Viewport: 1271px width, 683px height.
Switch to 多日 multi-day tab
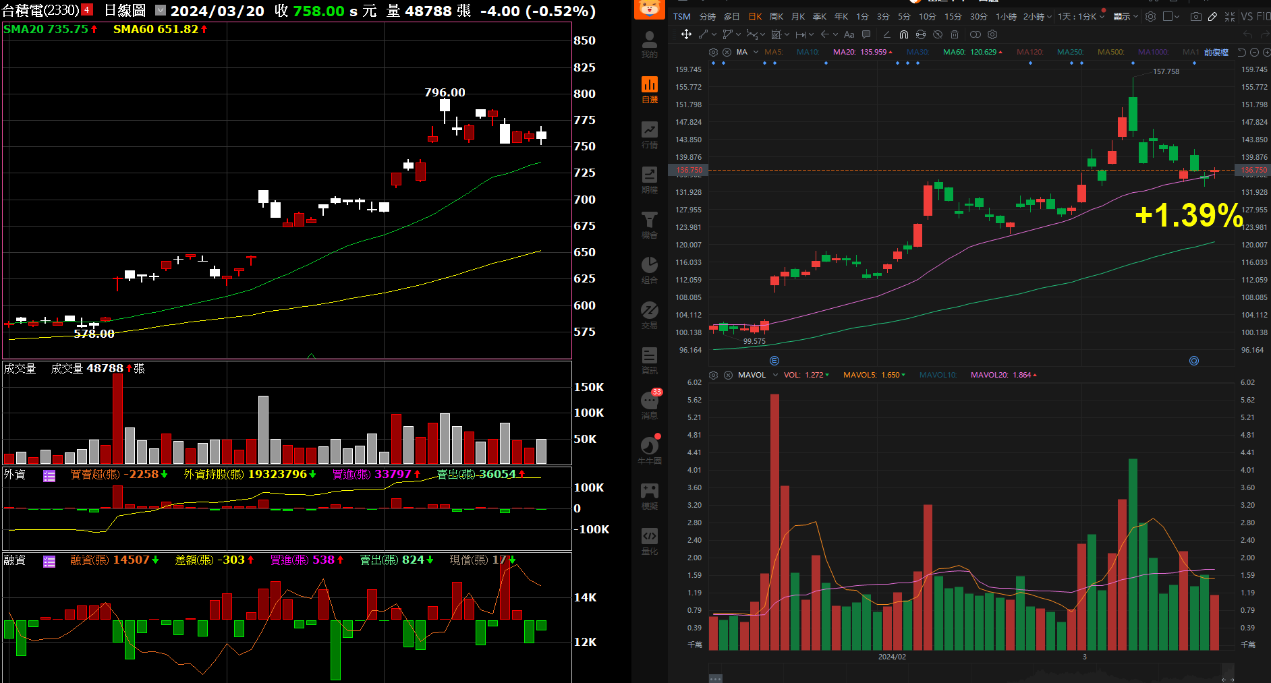[x=731, y=16]
